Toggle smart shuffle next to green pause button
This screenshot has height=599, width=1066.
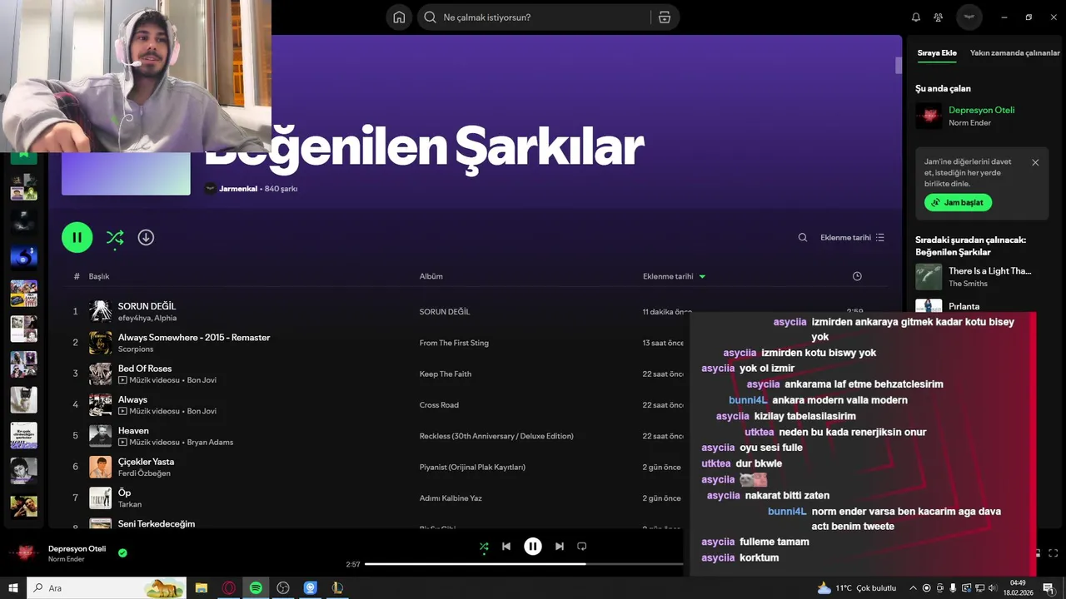pos(115,238)
